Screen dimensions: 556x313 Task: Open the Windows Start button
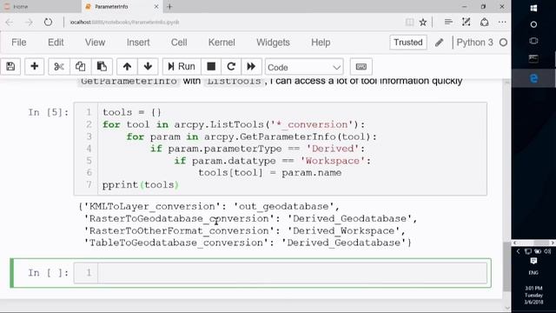click(x=533, y=8)
